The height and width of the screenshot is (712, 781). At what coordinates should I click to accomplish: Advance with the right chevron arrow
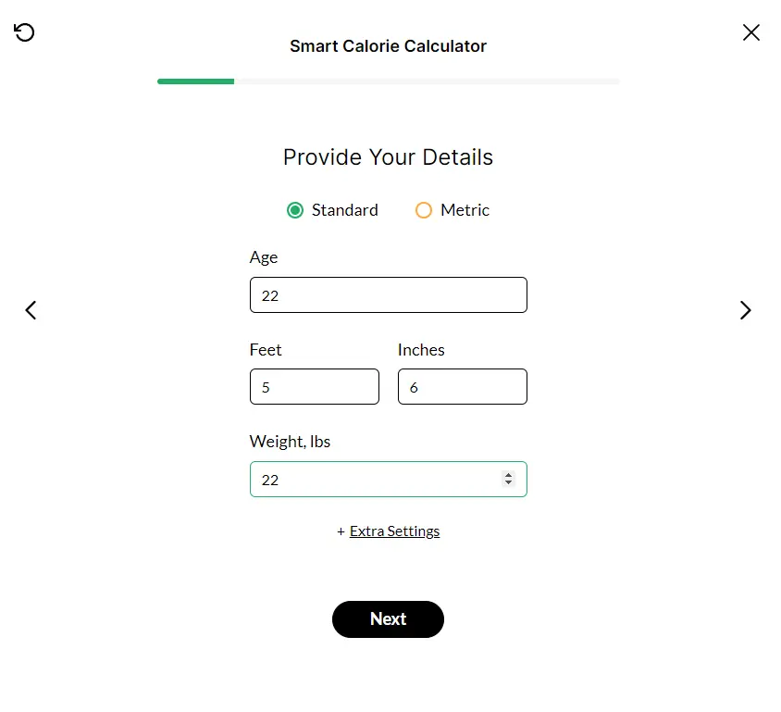click(x=745, y=310)
